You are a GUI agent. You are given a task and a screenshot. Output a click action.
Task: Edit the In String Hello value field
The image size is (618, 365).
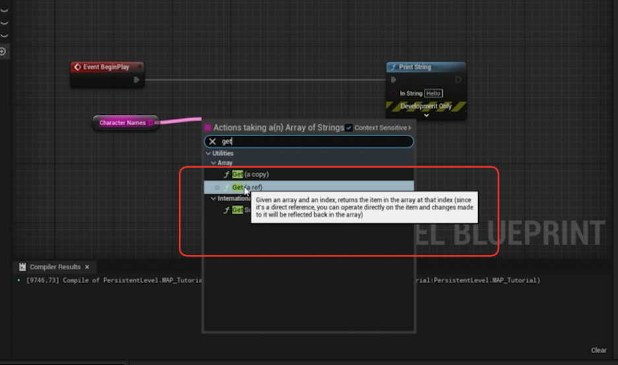coord(434,94)
